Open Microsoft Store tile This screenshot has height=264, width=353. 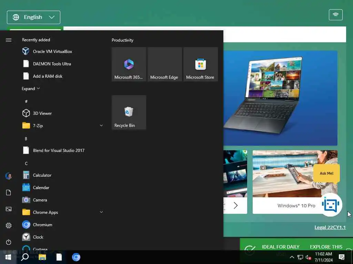click(201, 64)
